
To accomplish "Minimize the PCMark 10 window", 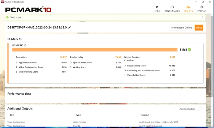I will [196, 2].
